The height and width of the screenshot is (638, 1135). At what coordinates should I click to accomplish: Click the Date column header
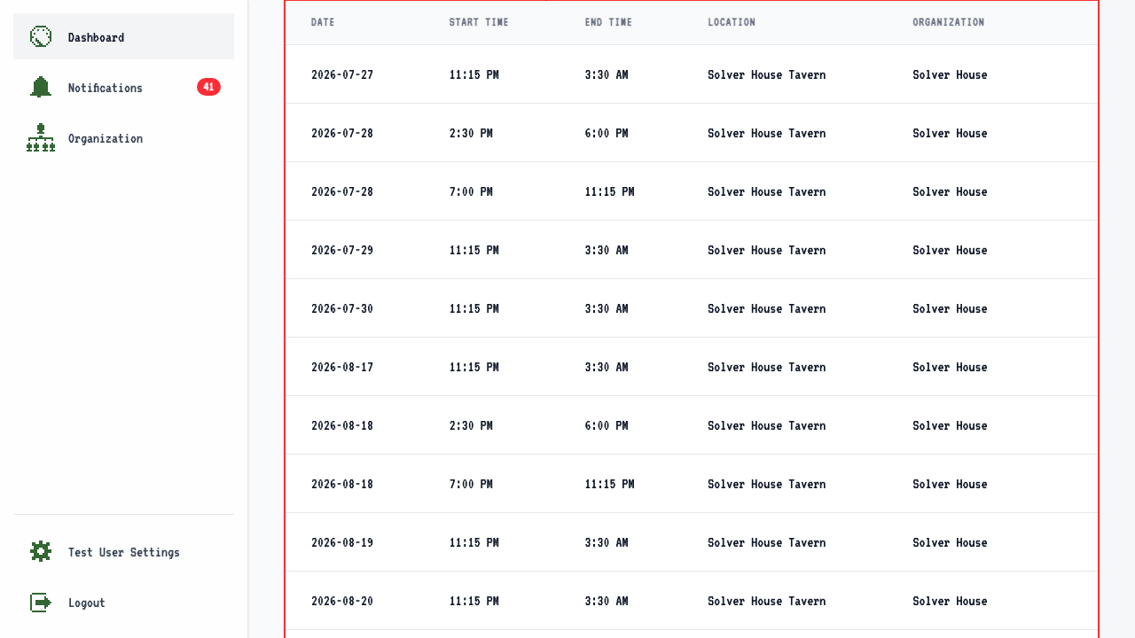323,22
